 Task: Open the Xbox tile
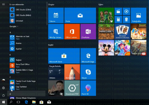106,15
